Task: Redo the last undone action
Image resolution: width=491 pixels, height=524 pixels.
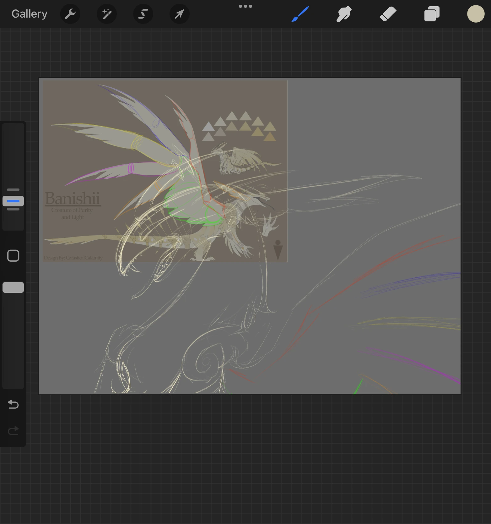Action: [13, 430]
